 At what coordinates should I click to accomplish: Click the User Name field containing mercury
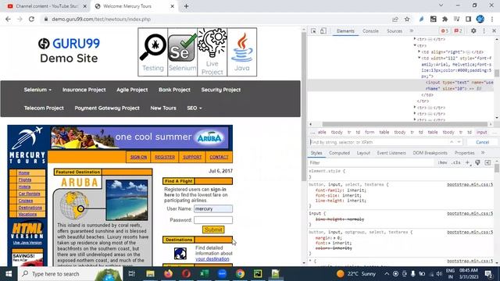[x=213, y=208]
